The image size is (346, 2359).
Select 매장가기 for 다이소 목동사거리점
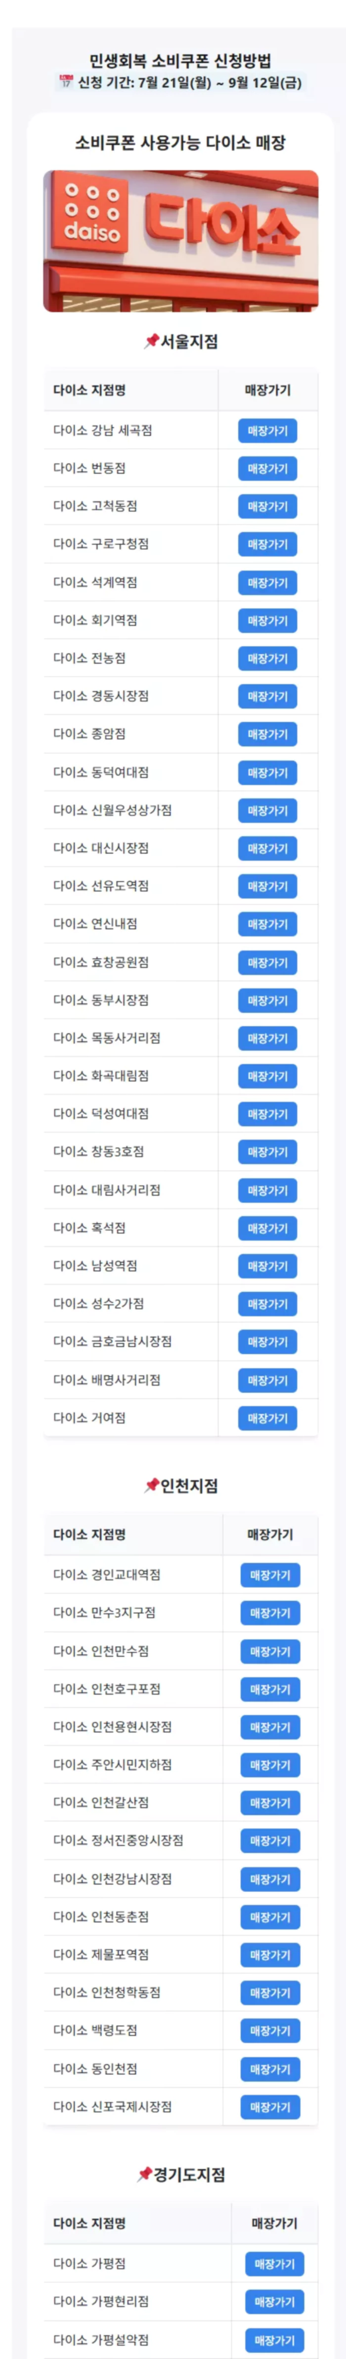[267, 1039]
